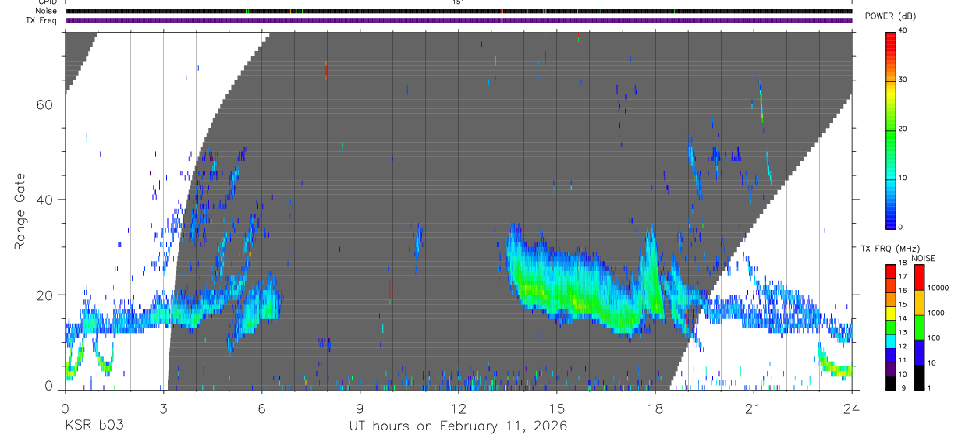Click the 18 label on the TX FRQ legend
Viewport: 958px width, 442px height.
(903, 263)
